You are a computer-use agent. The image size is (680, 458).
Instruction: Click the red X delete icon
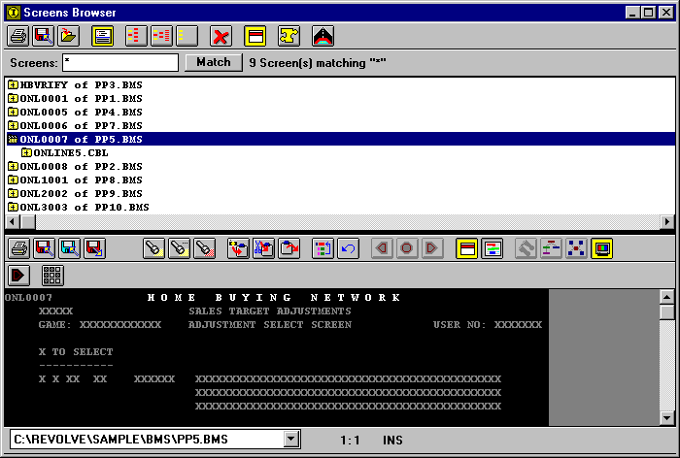pos(221,36)
